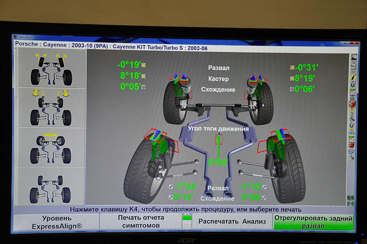Click the yellow round tool icon in right toolbar

tap(353, 78)
